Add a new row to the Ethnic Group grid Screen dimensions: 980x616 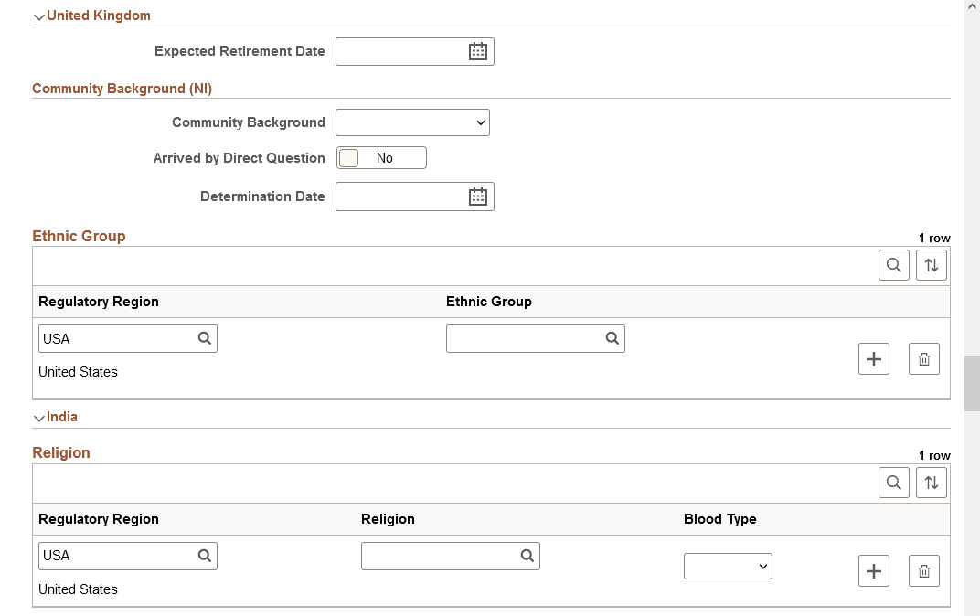point(873,358)
